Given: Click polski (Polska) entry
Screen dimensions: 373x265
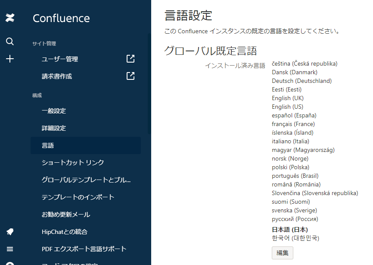Looking at the screenshot, I should (x=290, y=167).
